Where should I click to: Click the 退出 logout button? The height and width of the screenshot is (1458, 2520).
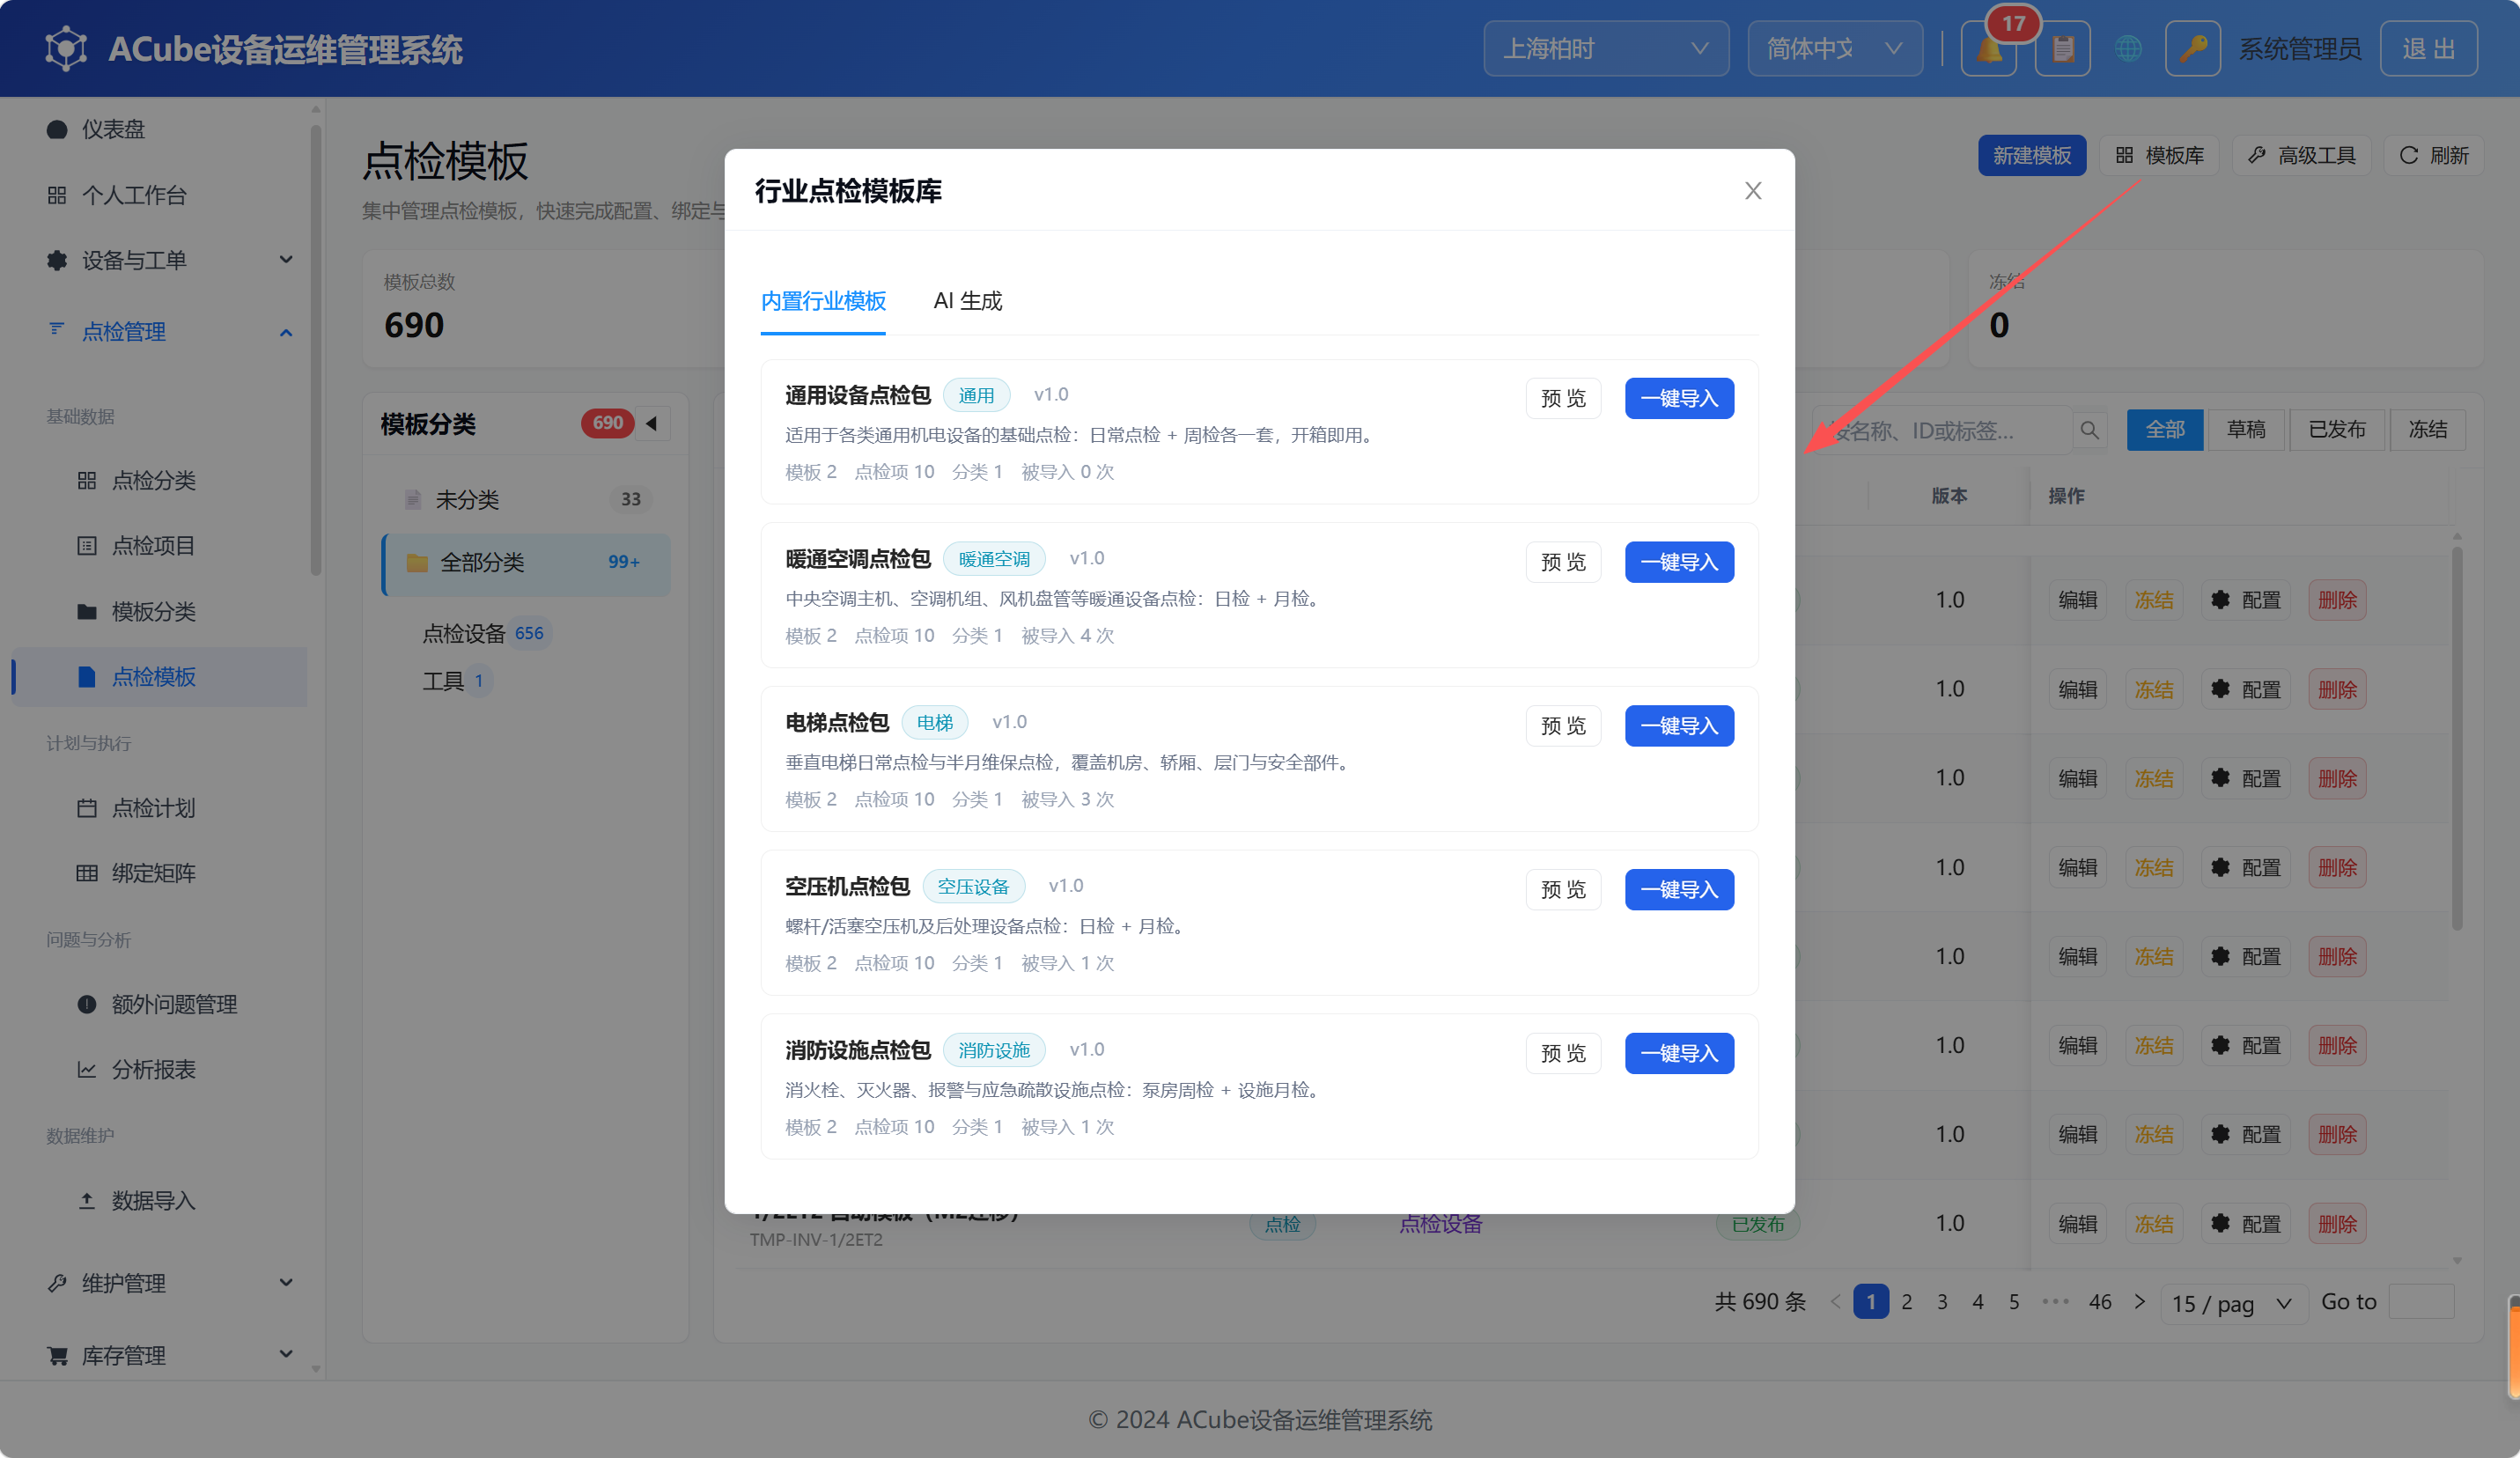tap(2429, 48)
